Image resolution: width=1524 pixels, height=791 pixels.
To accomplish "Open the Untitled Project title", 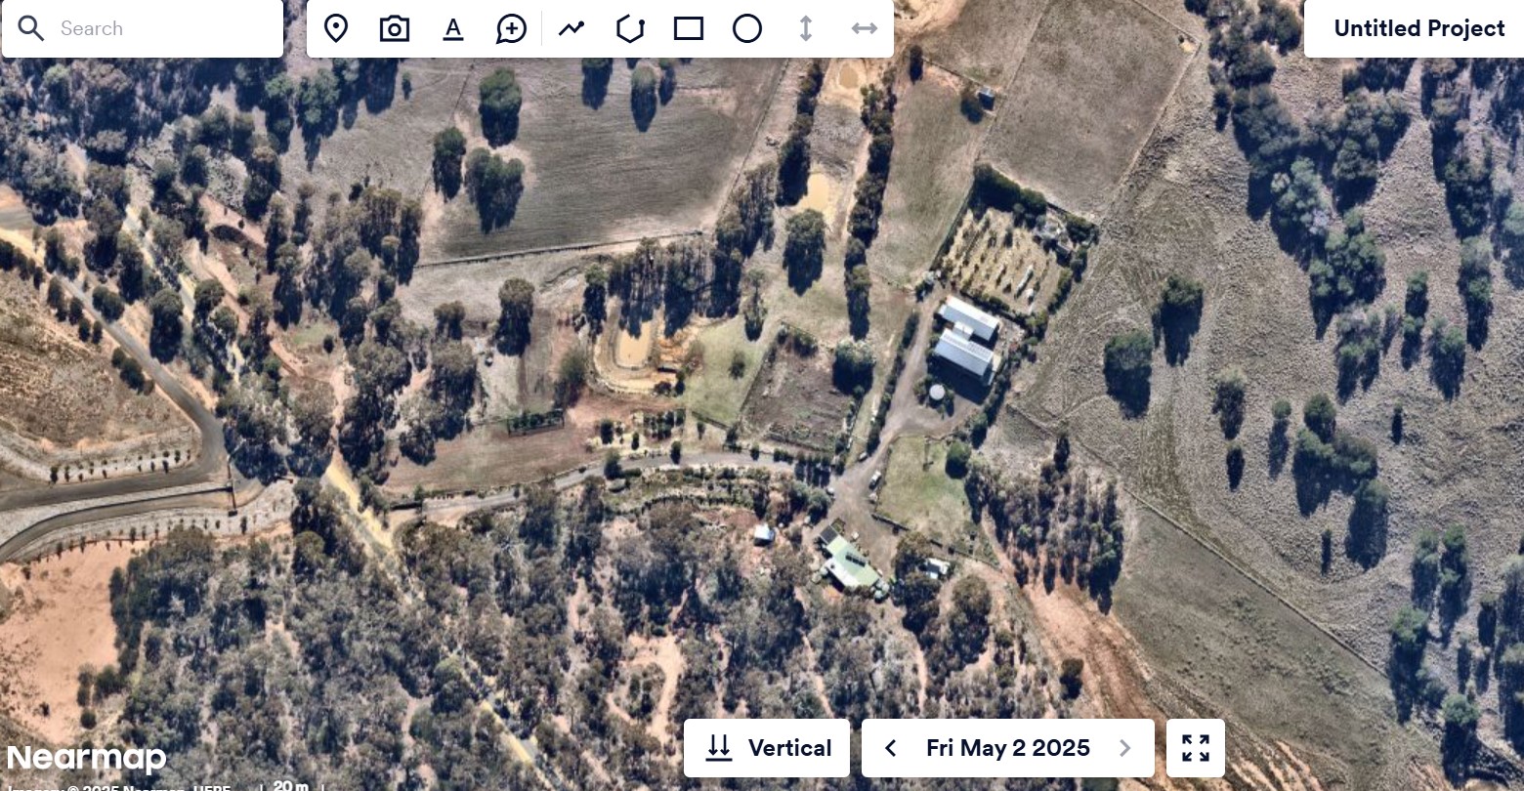I will [x=1419, y=28].
